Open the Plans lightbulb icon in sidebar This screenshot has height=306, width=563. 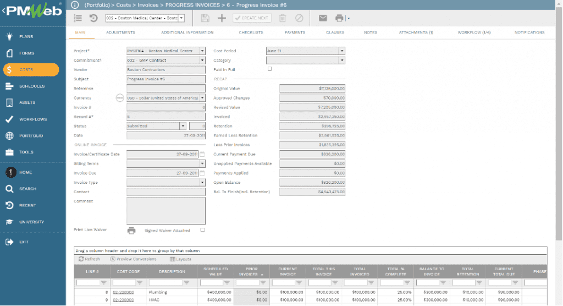tap(10, 36)
